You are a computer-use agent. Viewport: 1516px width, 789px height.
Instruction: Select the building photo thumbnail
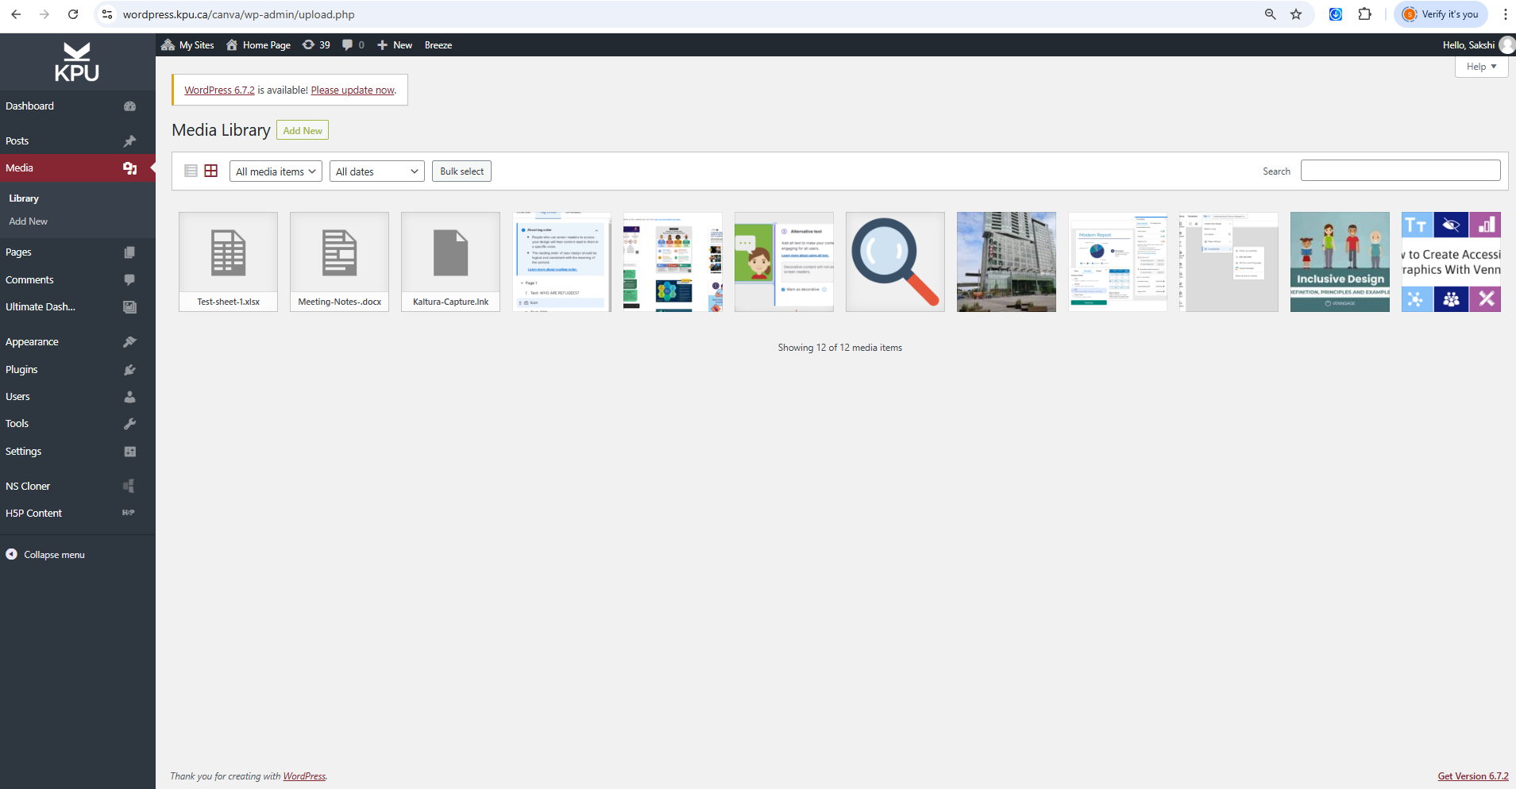(1007, 262)
